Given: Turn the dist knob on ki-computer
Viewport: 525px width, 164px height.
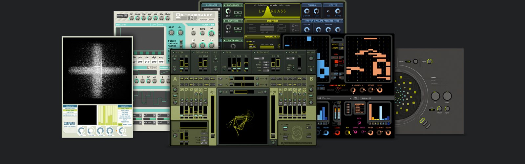Looking at the screenshot, I should (180, 33).
